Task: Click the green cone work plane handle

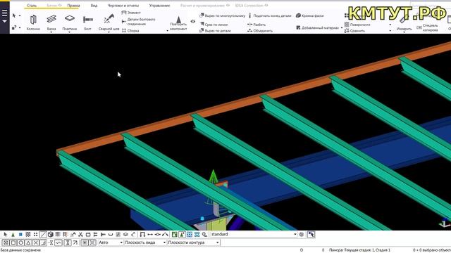Action: click(x=213, y=177)
